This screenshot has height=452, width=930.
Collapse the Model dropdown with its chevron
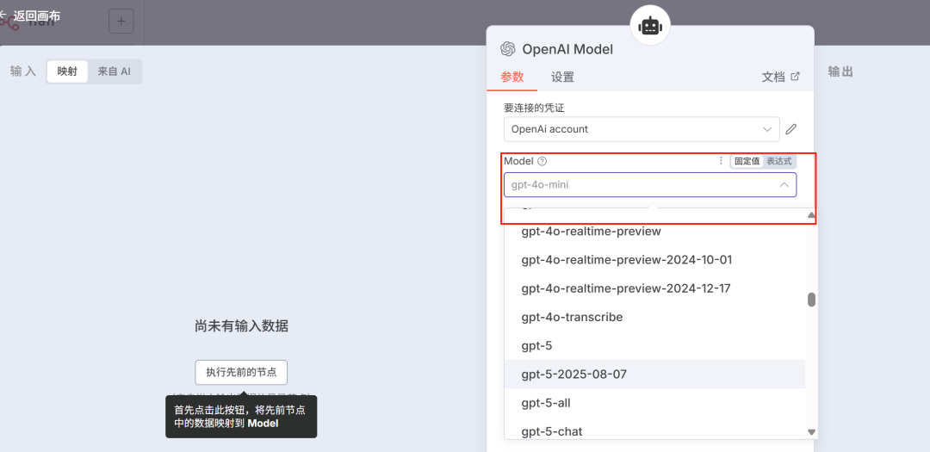[784, 185]
